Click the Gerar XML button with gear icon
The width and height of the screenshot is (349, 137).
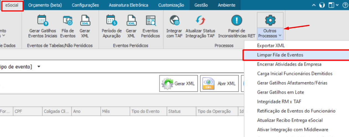pyautogui.click(x=179, y=83)
